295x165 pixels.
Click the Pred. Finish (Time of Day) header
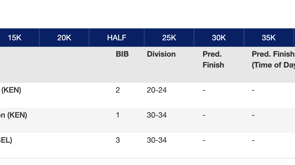click(x=273, y=60)
